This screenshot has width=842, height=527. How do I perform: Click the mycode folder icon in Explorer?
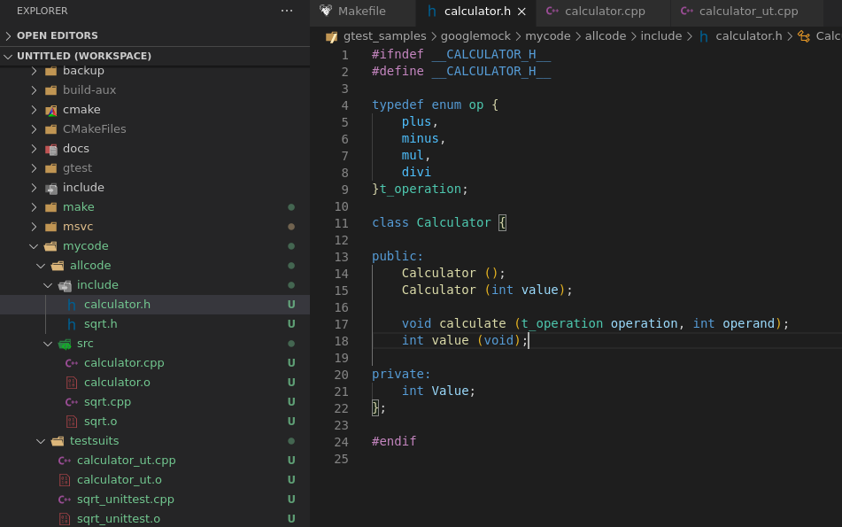coord(50,245)
